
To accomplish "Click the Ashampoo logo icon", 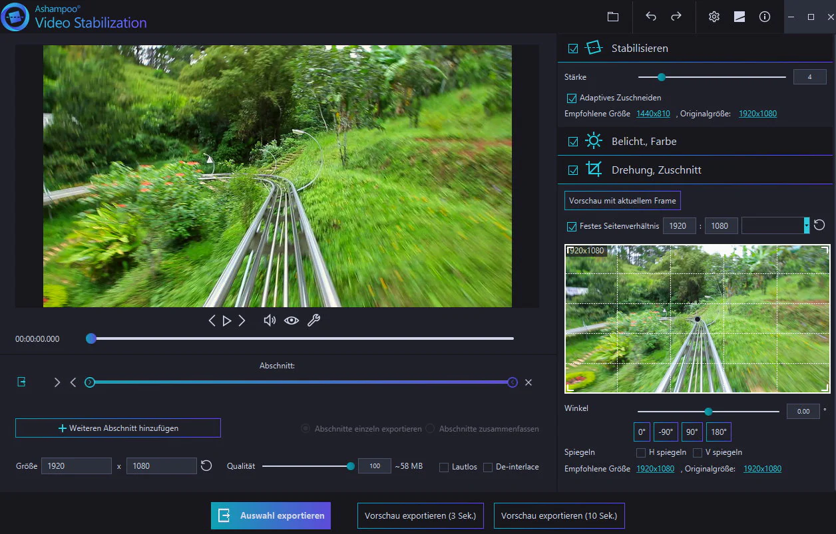I will [x=15, y=17].
